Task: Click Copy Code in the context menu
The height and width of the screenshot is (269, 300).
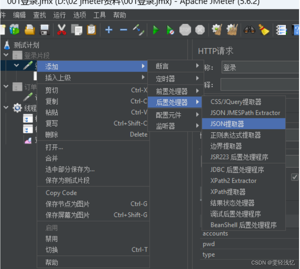Action: [x=61, y=193]
